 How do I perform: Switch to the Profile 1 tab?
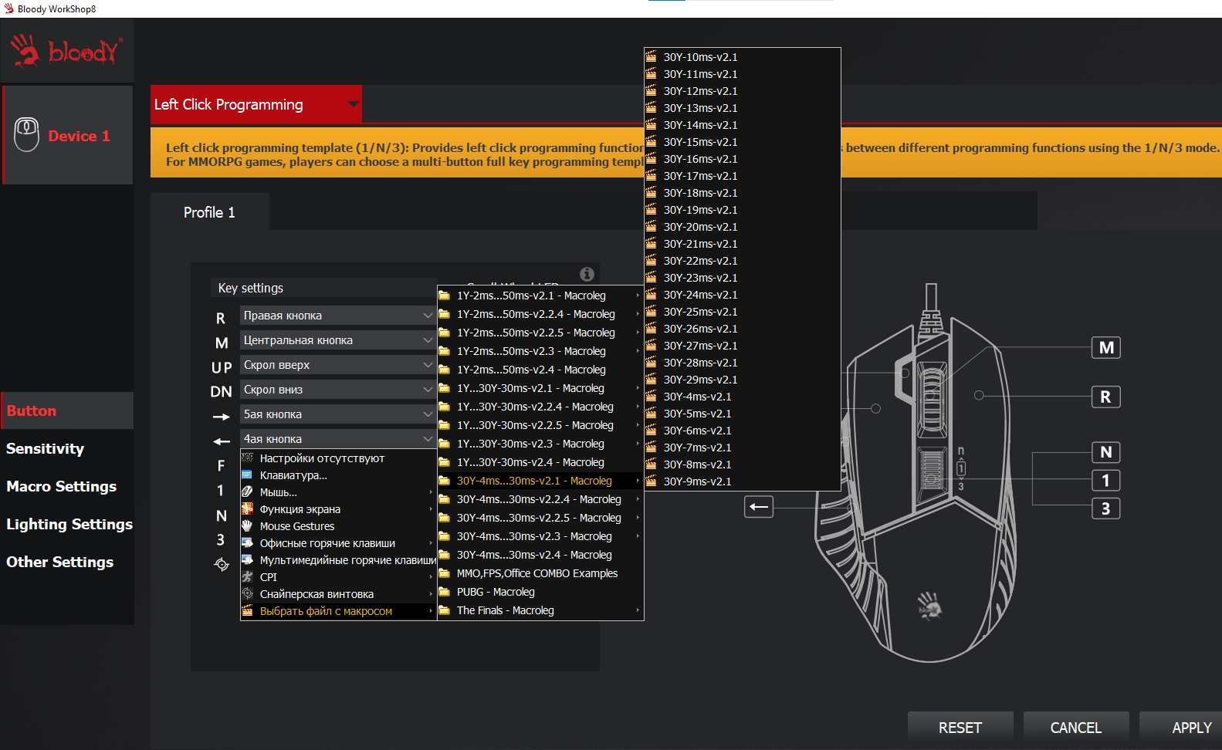click(x=209, y=212)
